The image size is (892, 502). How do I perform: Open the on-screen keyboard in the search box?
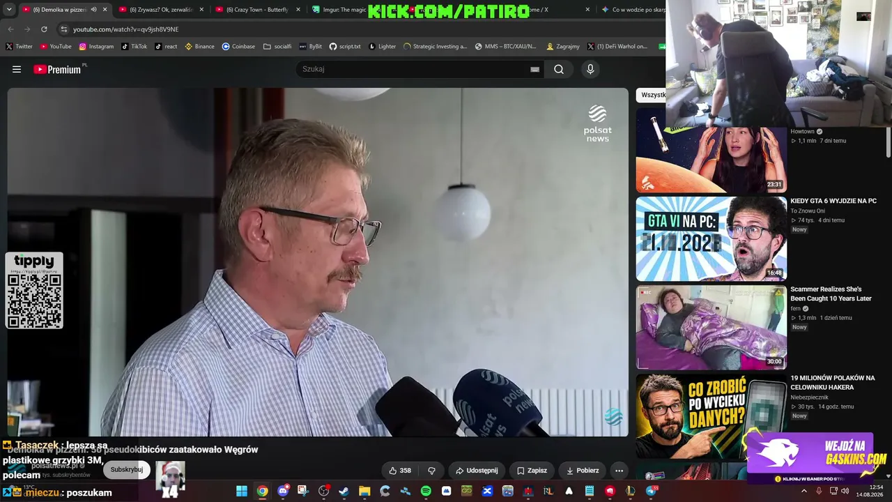pyautogui.click(x=535, y=69)
